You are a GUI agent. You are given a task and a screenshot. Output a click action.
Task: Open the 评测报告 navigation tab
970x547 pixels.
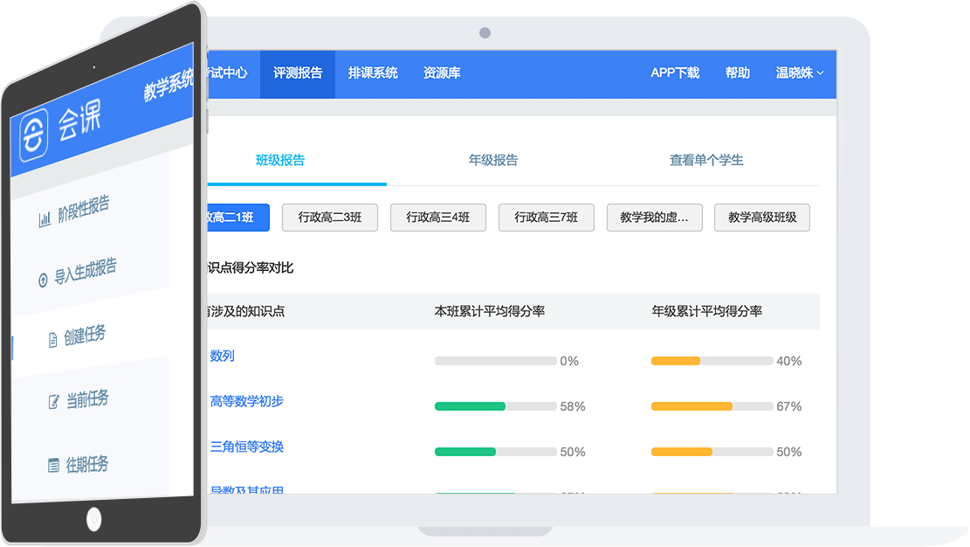(x=298, y=73)
